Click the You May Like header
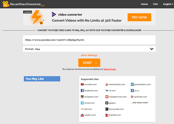This screenshot has width=174, height=124. pyautogui.click(x=42, y=79)
